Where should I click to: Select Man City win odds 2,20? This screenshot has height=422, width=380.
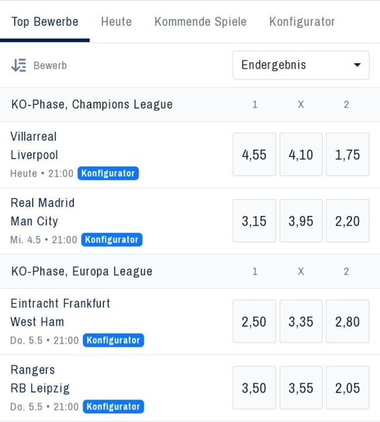[x=347, y=221]
